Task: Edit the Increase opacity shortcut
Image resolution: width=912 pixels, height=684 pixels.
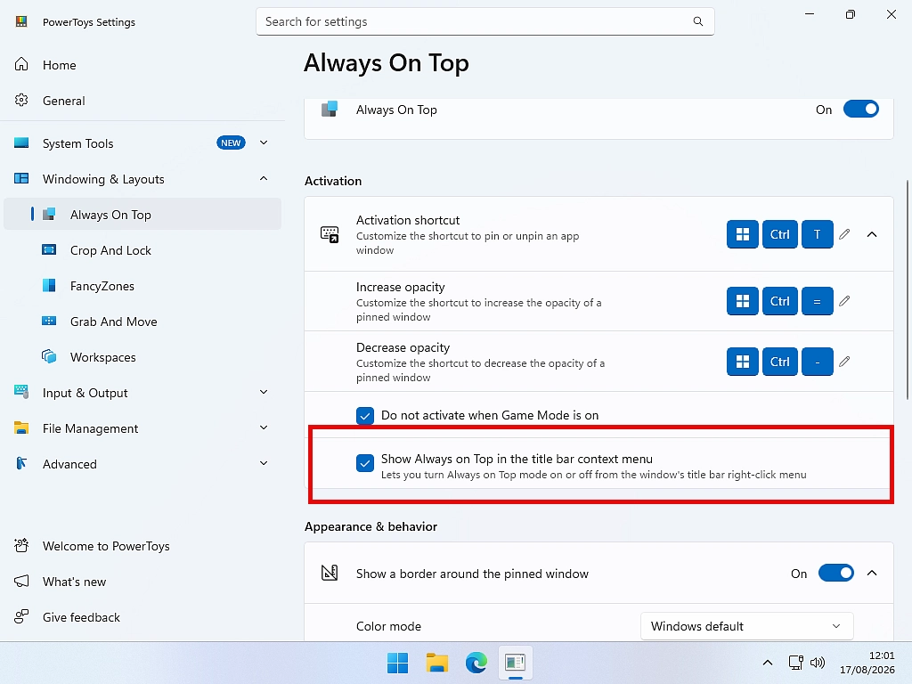Action: click(844, 301)
